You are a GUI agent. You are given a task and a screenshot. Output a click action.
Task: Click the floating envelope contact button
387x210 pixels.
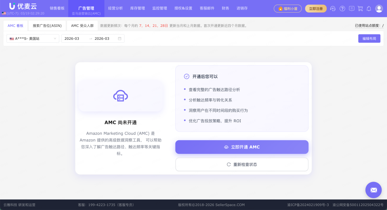(x=373, y=190)
